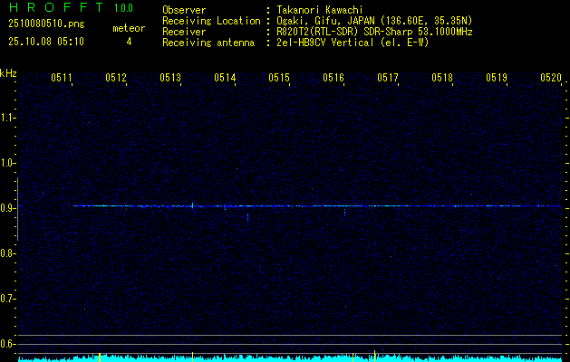Click the file name 2510080510.png

(x=46, y=24)
